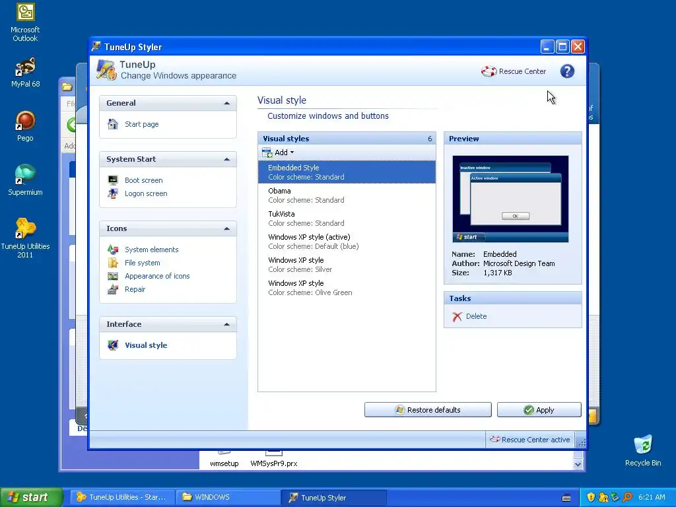Click the yellow shield tray icon
This screenshot has height=507, width=676.
point(591,497)
